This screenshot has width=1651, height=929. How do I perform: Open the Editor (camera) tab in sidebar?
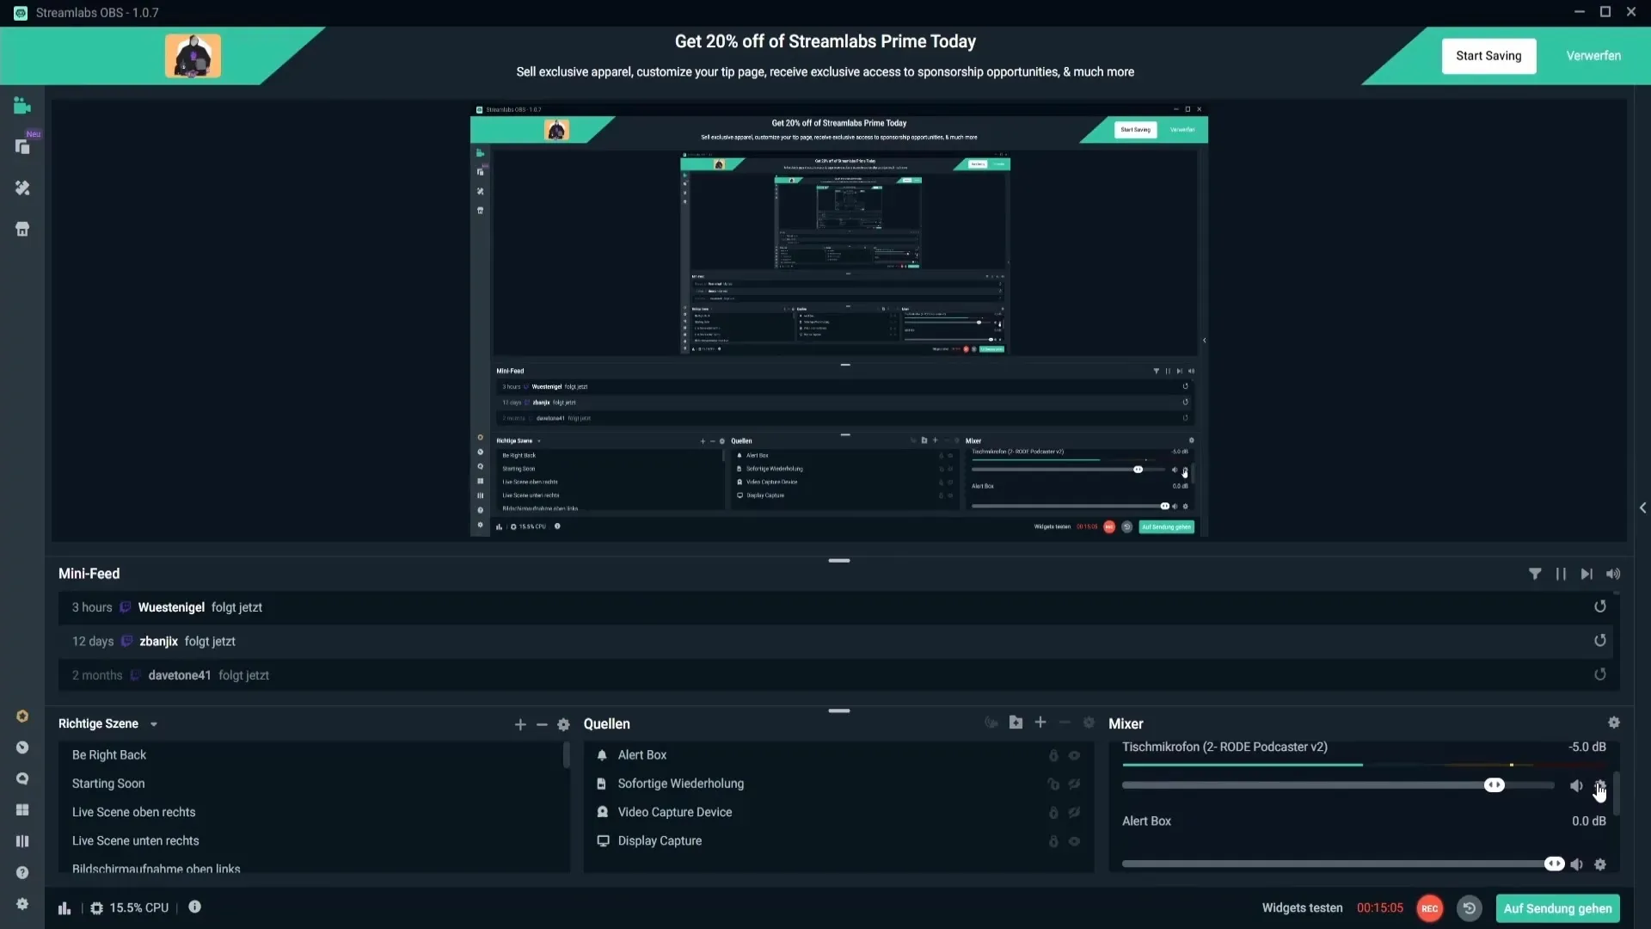(22, 106)
